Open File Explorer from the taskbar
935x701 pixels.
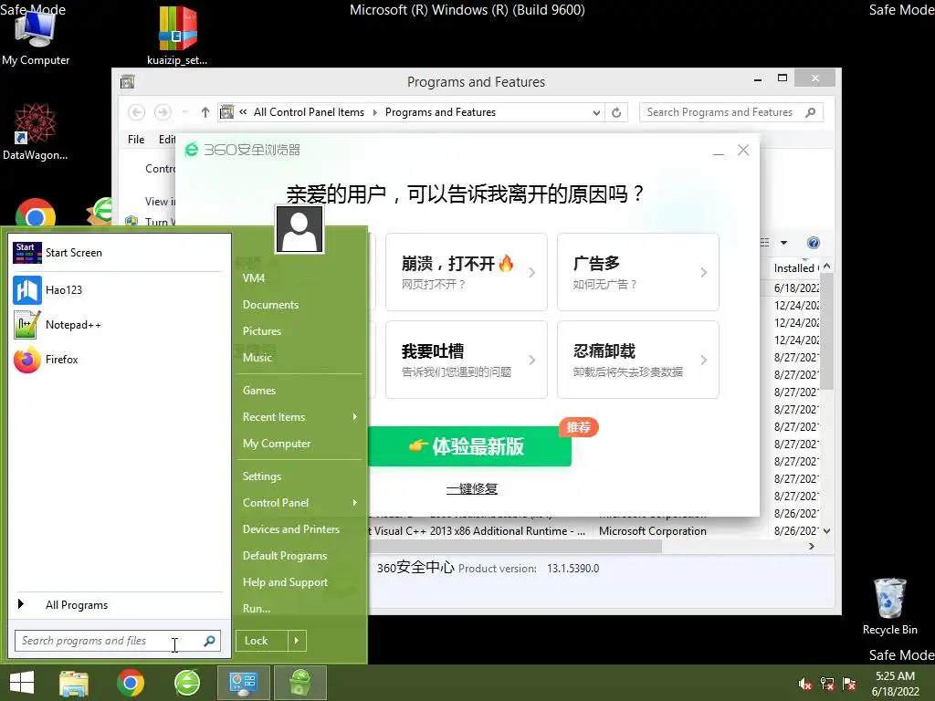(x=74, y=683)
